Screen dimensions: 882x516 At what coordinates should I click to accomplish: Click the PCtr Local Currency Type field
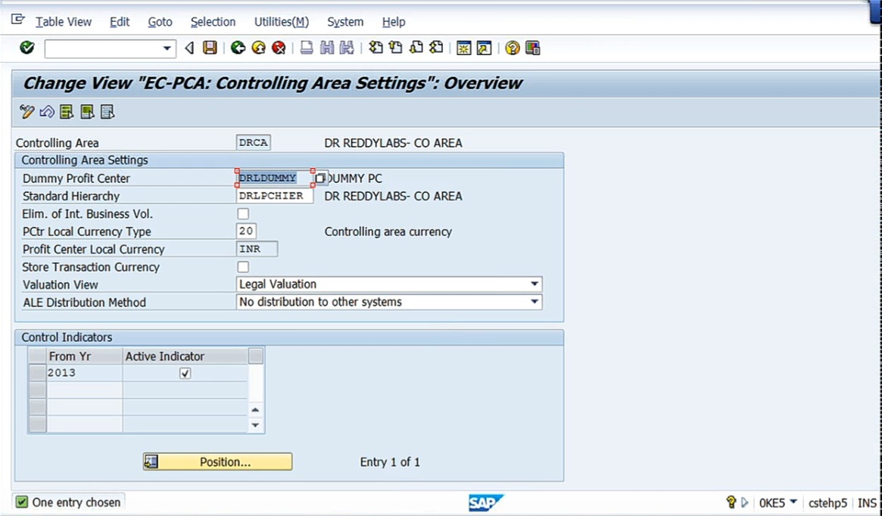coord(246,231)
